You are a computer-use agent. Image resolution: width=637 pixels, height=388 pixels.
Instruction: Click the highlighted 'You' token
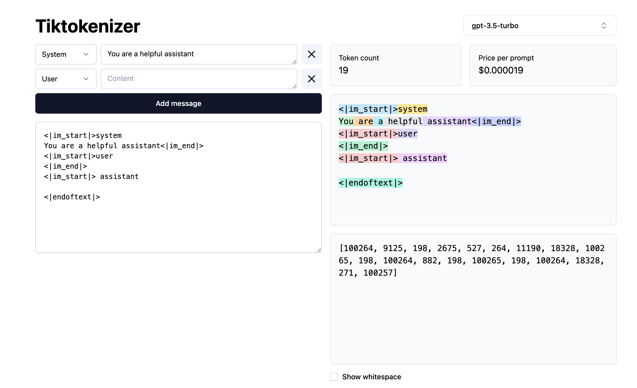click(x=346, y=121)
